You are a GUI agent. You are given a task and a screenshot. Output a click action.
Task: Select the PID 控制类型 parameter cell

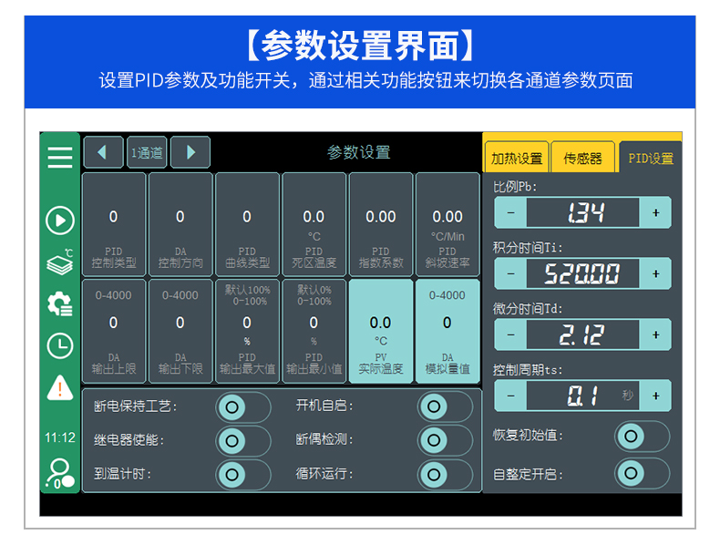click(x=114, y=223)
